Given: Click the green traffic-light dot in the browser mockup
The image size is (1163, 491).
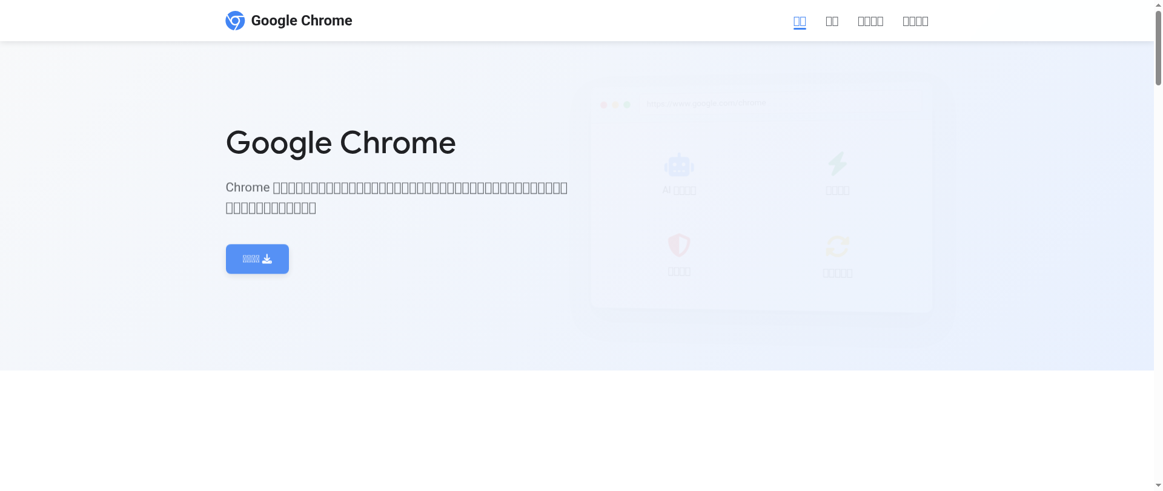Looking at the screenshot, I should [x=628, y=105].
